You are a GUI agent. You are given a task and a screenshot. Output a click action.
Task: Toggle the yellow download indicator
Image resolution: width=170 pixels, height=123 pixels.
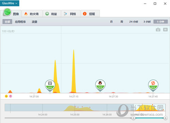[x=6, y=96]
